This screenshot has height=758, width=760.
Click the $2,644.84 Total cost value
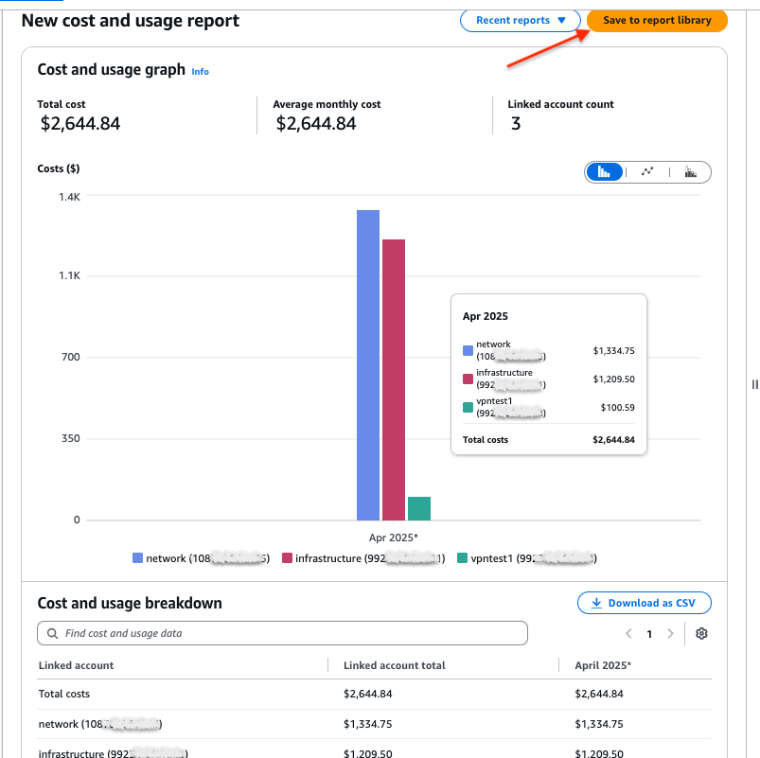(80, 124)
